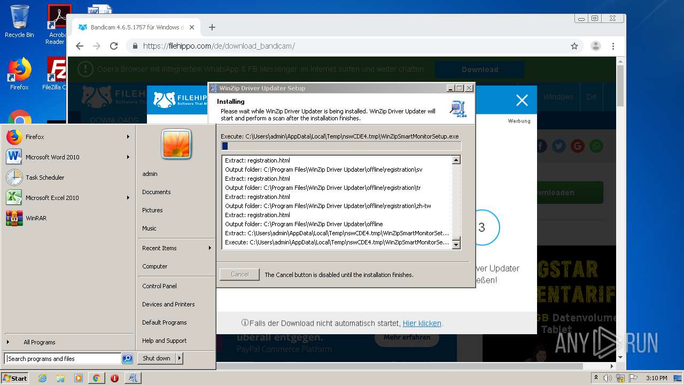
Task: Share on Twitter icon
Action: 559,146
